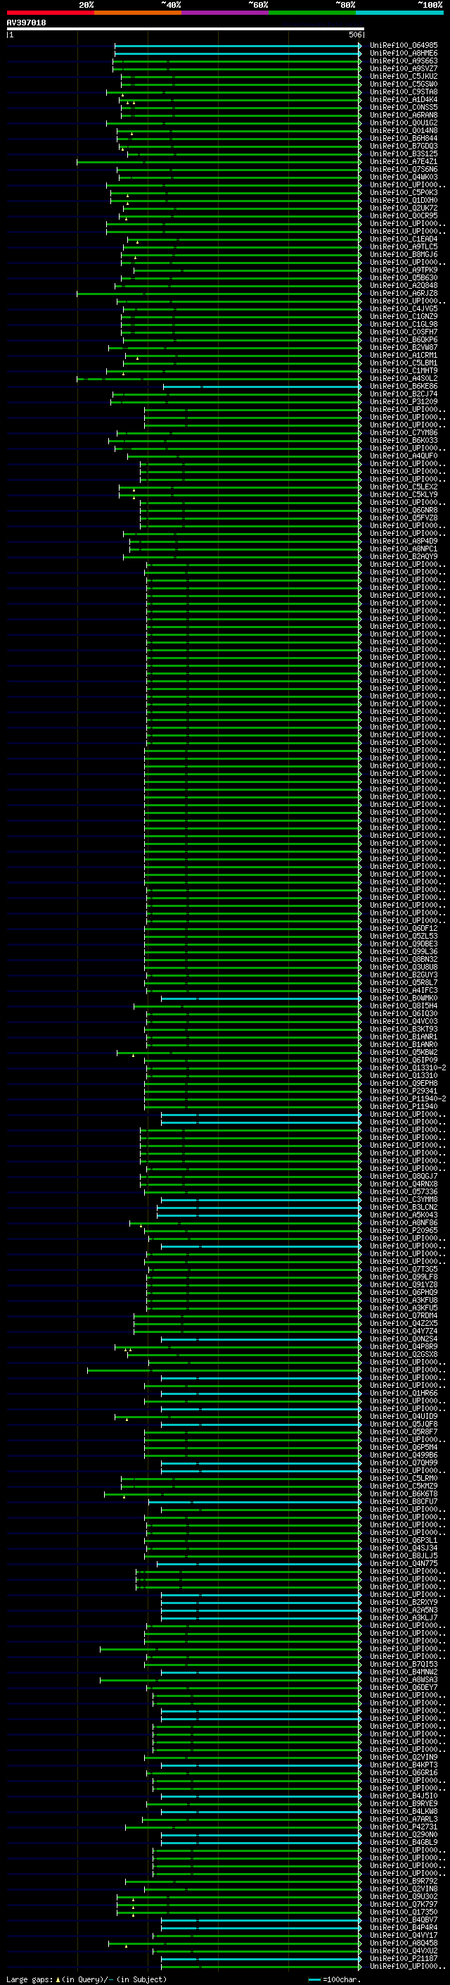Select hit label UniRef100_Q4WKO3
450x1985 pixels.
point(404,177)
